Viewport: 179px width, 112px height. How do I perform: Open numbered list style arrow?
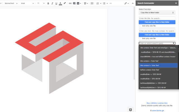(x=101, y=3)
